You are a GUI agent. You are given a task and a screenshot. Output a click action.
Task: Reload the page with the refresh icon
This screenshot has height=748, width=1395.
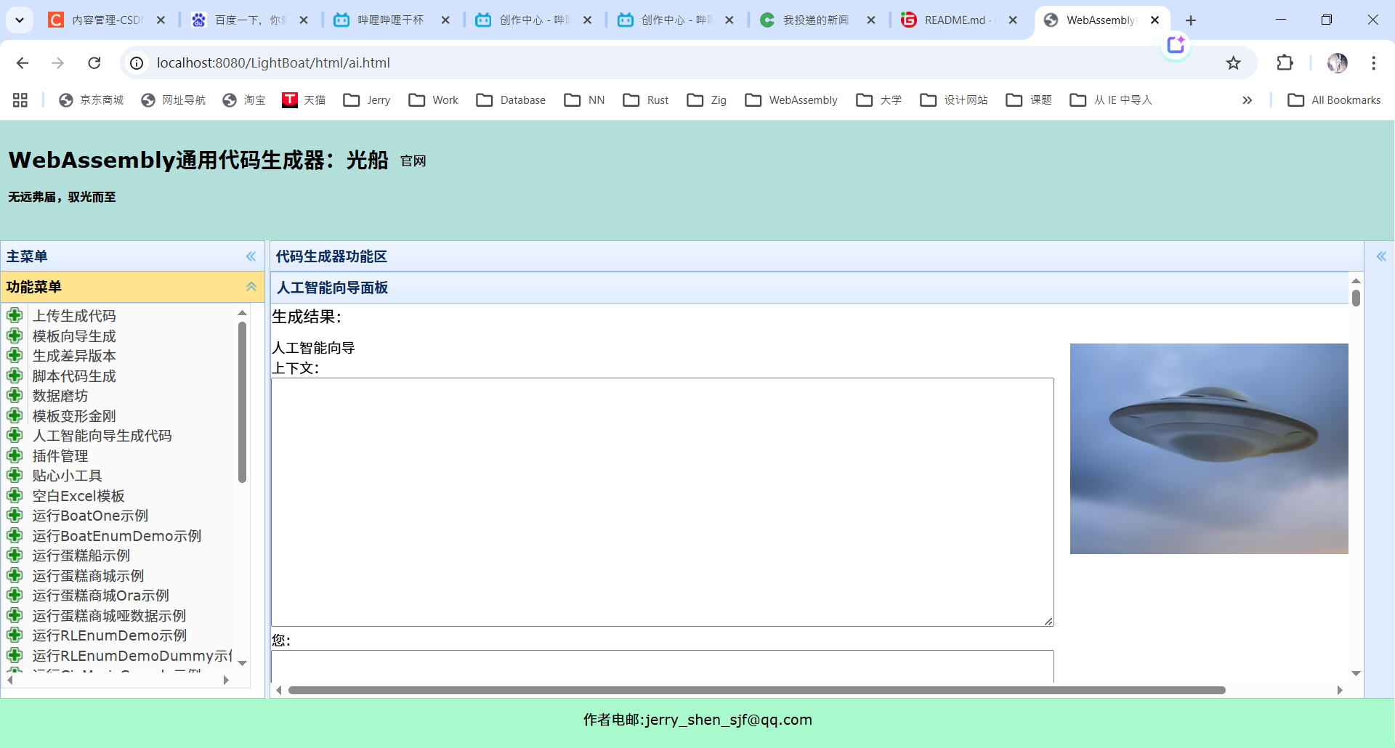point(94,62)
